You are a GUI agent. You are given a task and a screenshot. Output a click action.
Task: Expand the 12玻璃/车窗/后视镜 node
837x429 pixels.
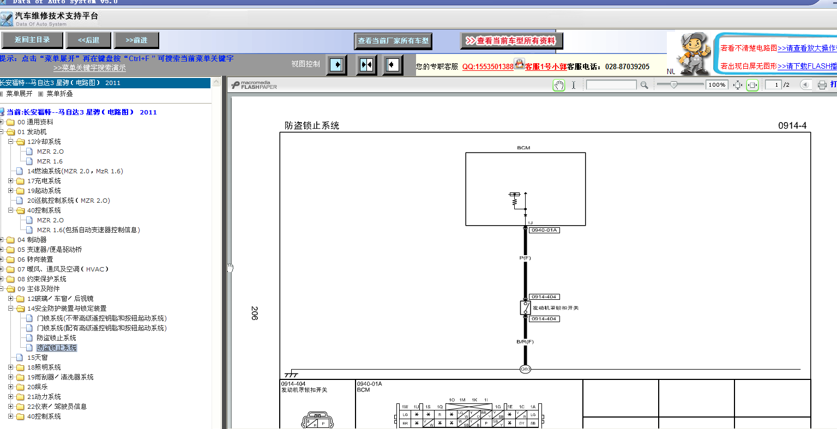(x=10, y=299)
